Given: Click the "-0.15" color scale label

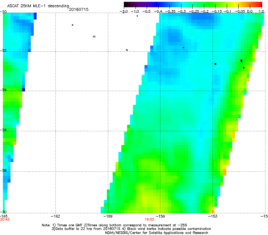Looking at the screenshot, I should 217,12.
